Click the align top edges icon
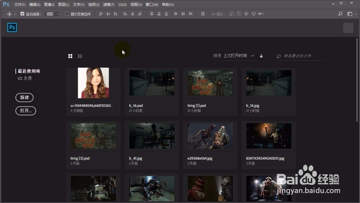The width and height of the screenshot is (360, 203). tap(101, 14)
